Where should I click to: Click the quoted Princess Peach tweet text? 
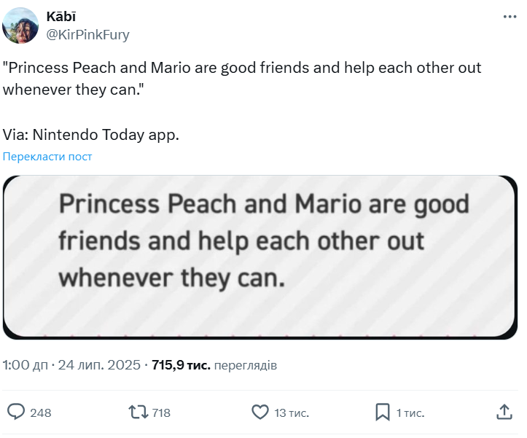(241, 79)
